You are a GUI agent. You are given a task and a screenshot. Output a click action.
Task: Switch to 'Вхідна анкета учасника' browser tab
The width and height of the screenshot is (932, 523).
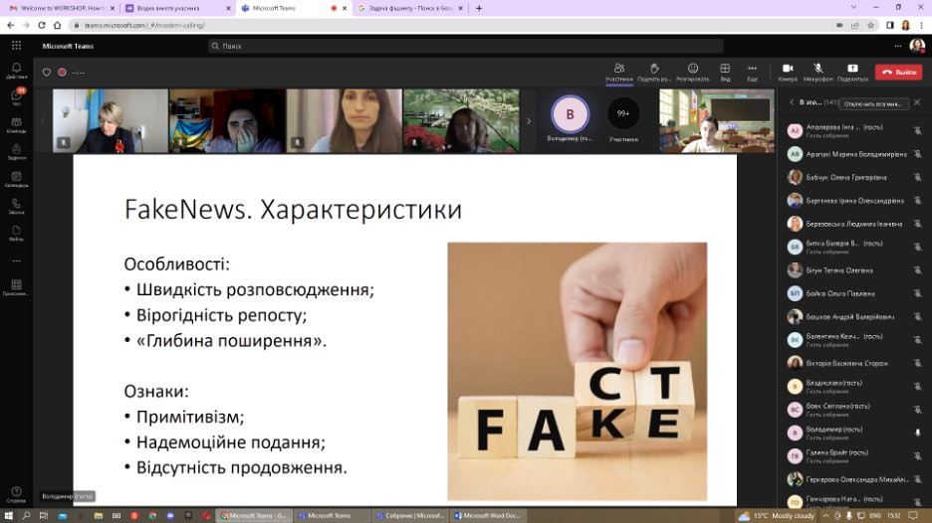178,8
